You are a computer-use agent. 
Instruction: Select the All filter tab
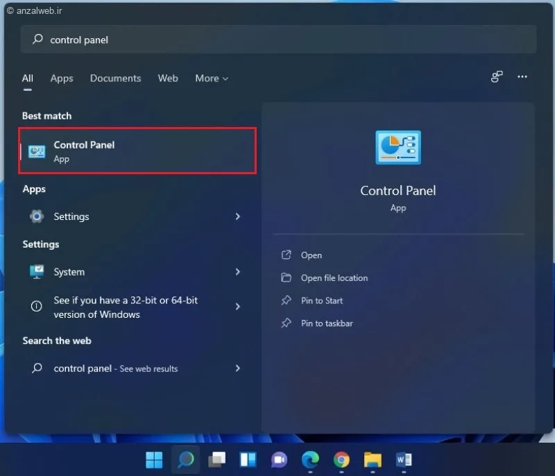(x=28, y=78)
